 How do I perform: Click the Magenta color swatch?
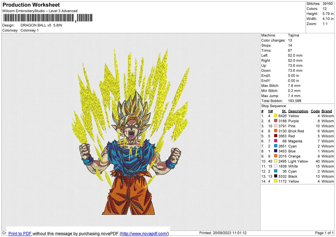276,141
